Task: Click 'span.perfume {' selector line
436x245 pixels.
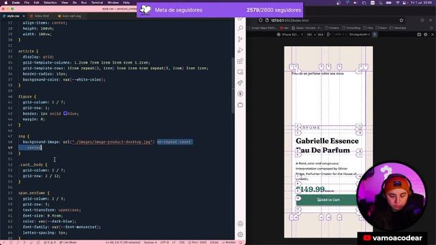Action: (33, 193)
